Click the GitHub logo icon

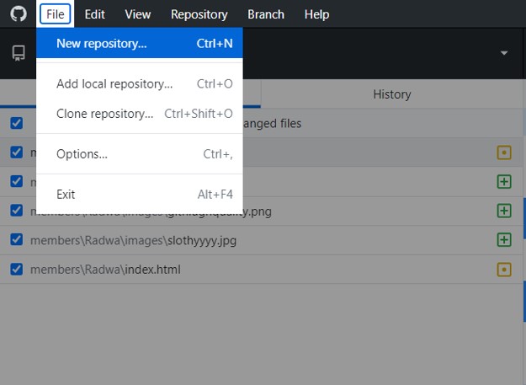tap(19, 14)
